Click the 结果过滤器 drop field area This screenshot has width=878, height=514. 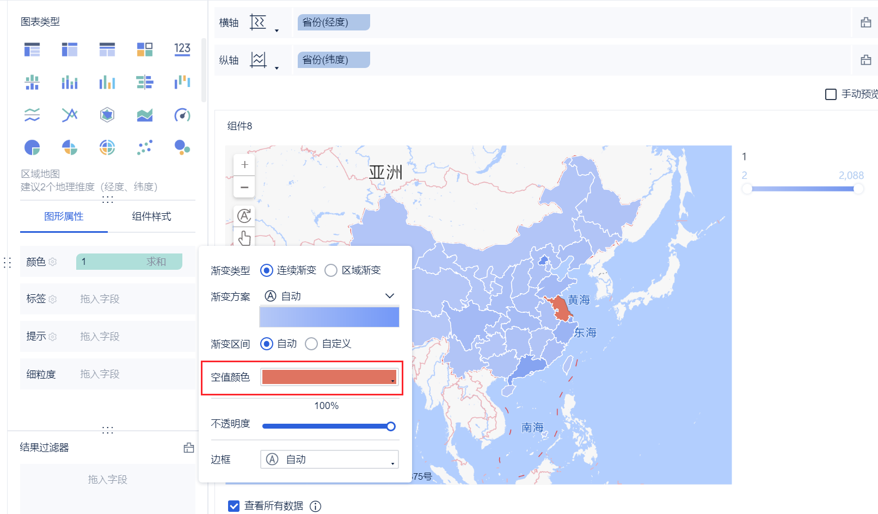coord(108,488)
